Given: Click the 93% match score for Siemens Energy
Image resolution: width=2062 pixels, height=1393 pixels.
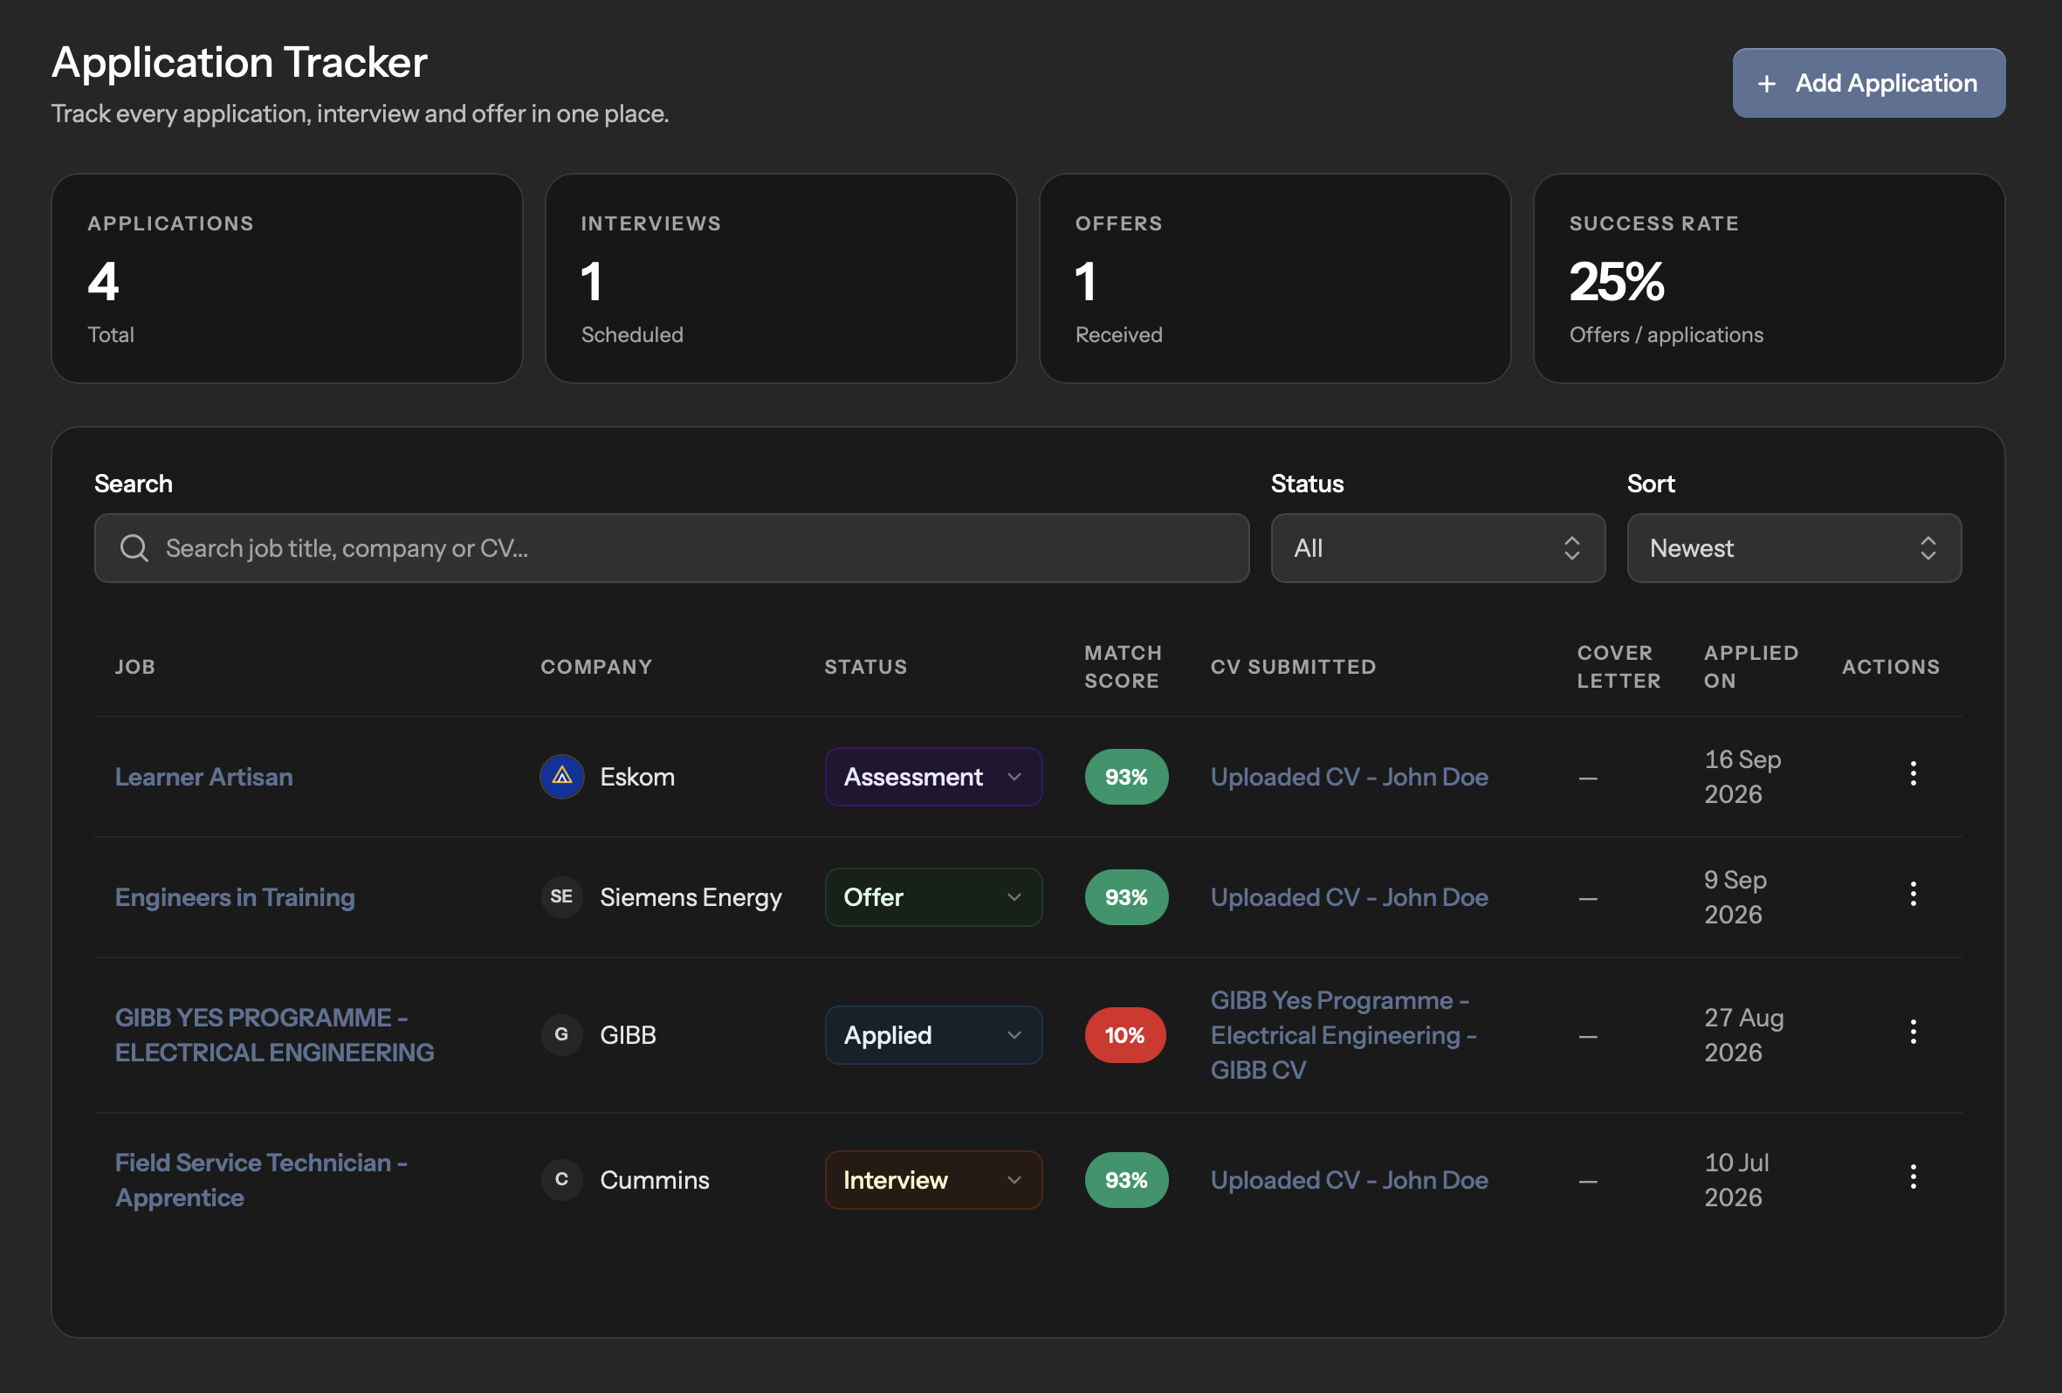Looking at the screenshot, I should coord(1126,897).
